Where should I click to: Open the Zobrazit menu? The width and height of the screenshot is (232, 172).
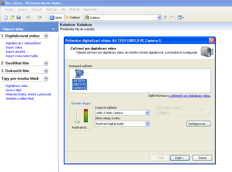(x=37, y=10)
